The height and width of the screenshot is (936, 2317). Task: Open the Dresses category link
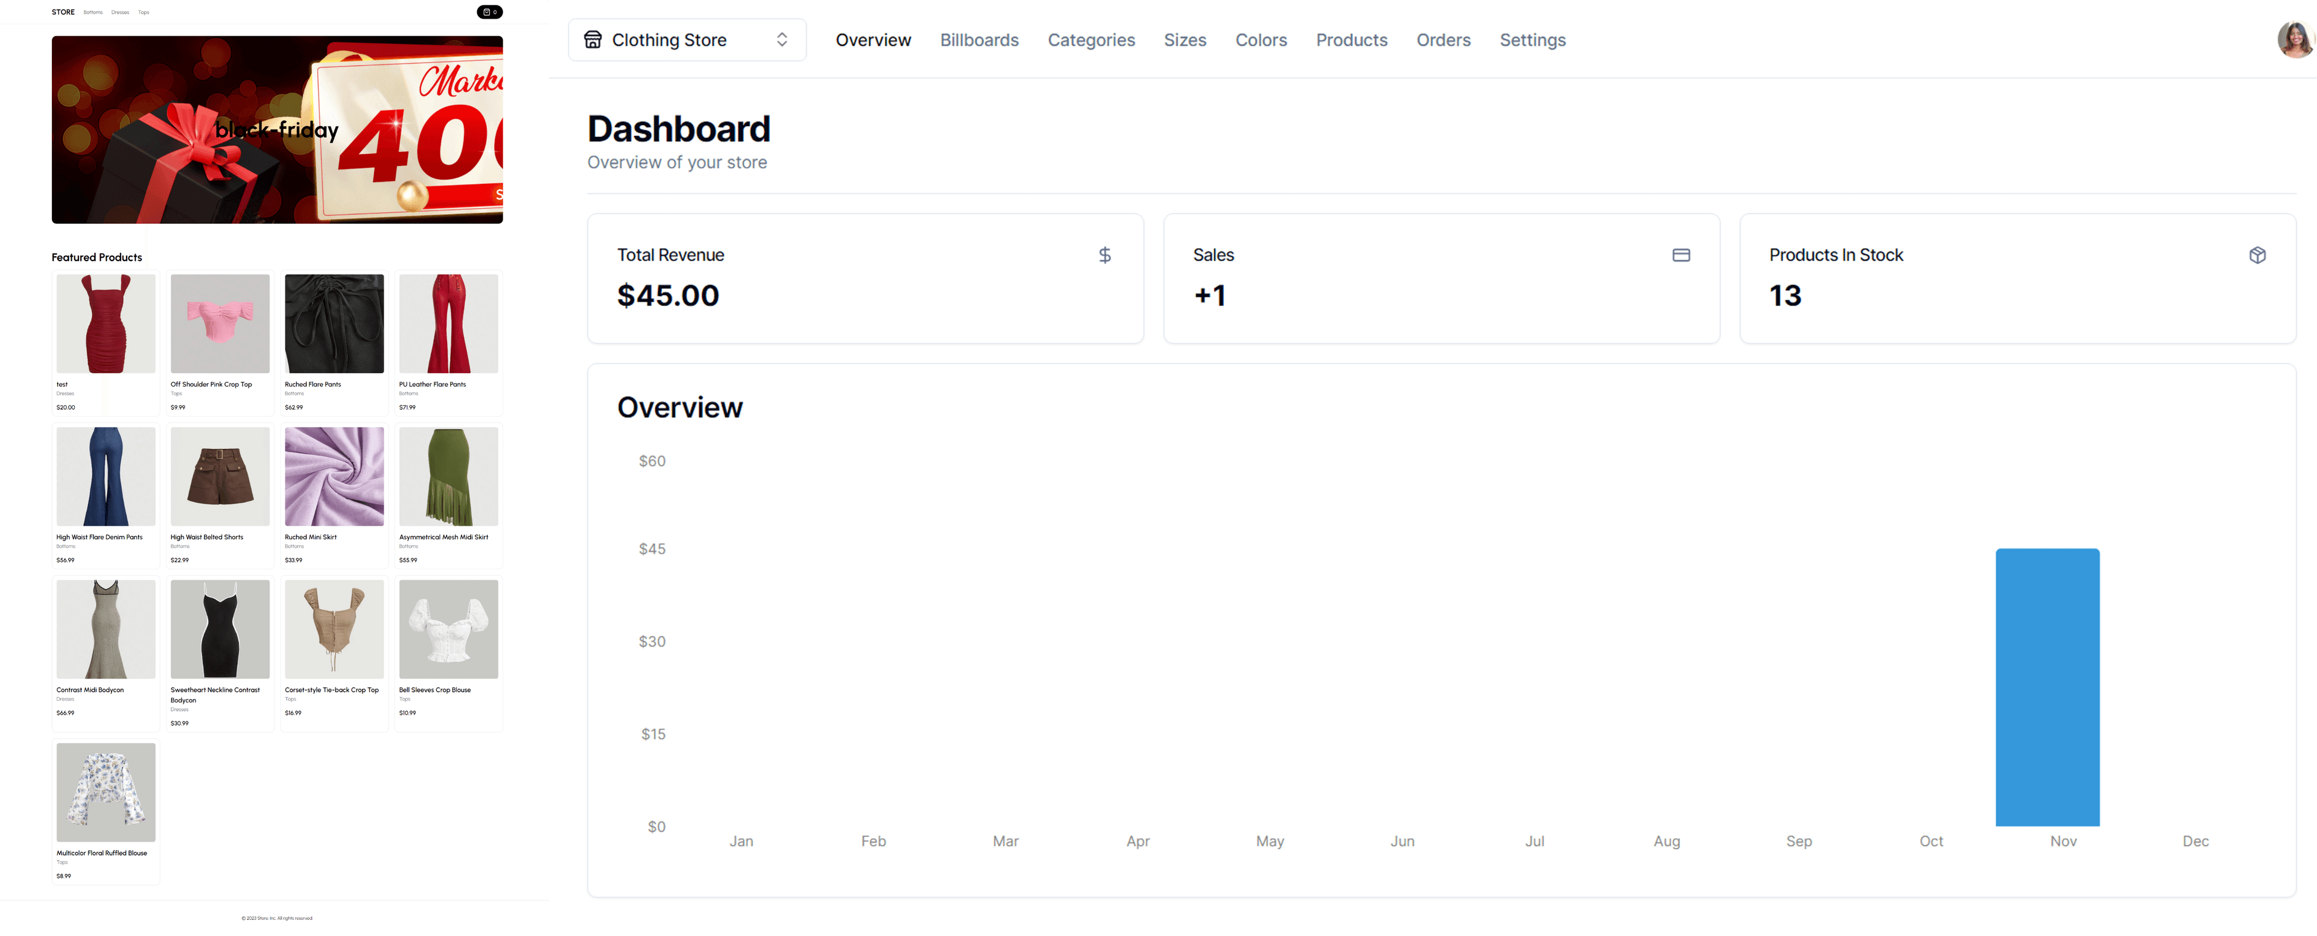[119, 13]
